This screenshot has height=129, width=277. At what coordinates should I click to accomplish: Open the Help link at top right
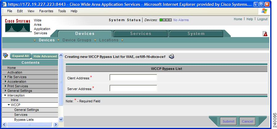250,19
